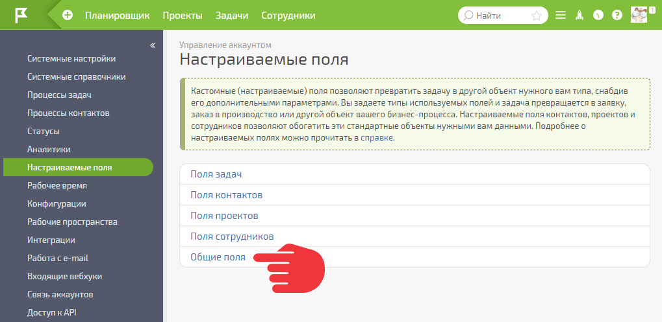662x322 pixels.
Task: Open Рабочее время in sidebar
Action: [57, 185]
